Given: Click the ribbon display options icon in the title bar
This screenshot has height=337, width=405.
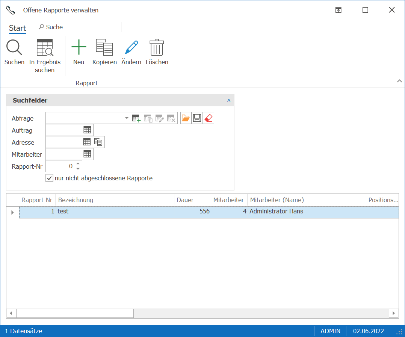Looking at the screenshot, I should tap(339, 10).
